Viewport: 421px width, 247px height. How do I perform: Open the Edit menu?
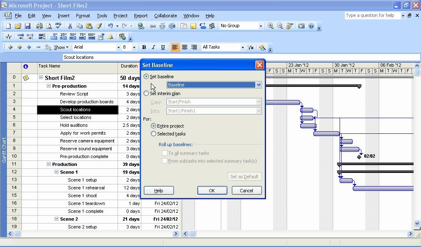[x=32, y=16]
